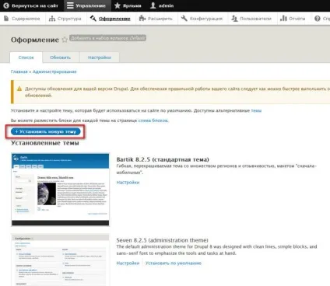Click the Seven 8.2.5 theme title
Screen dimensions: 330x286
(x=162, y=240)
